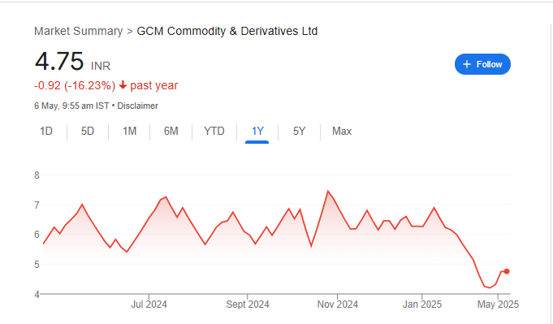Show the YTD chart range
This screenshot has height=324, width=553.
point(214,132)
